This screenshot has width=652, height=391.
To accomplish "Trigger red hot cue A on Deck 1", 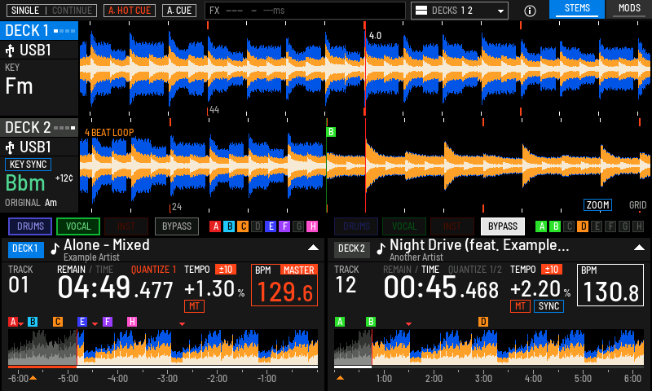I will pyautogui.click(x=215, y=226).
